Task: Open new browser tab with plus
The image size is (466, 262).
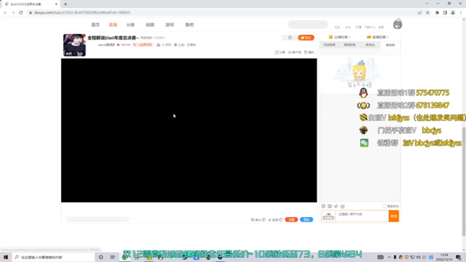Action: 65,4
